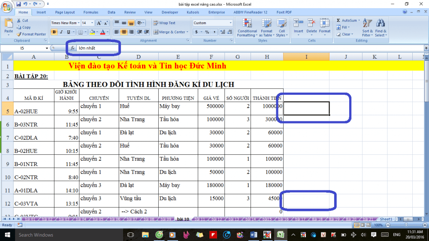Select row 5 header

click(x=7, y=108)
